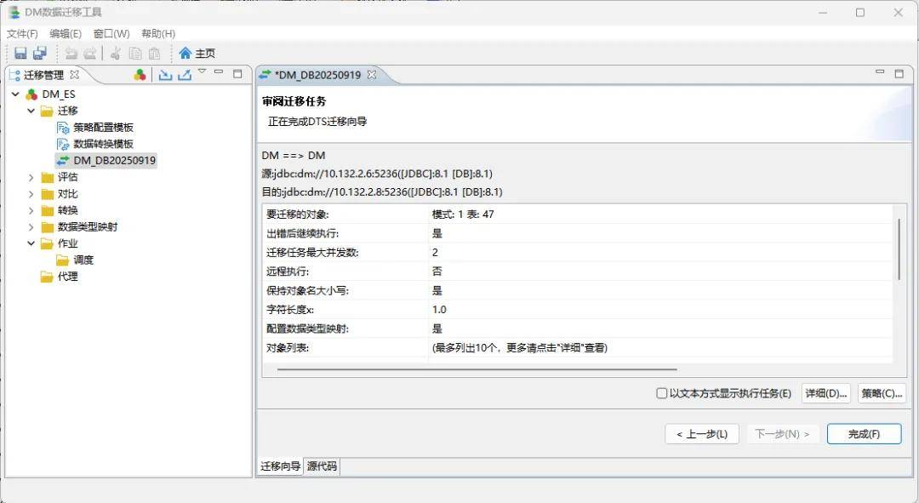The height and width of the screenshot is (503, 919).
Task: Click the new project icon in 迁移管理 toolbar
Action: [x=140, y=74]
